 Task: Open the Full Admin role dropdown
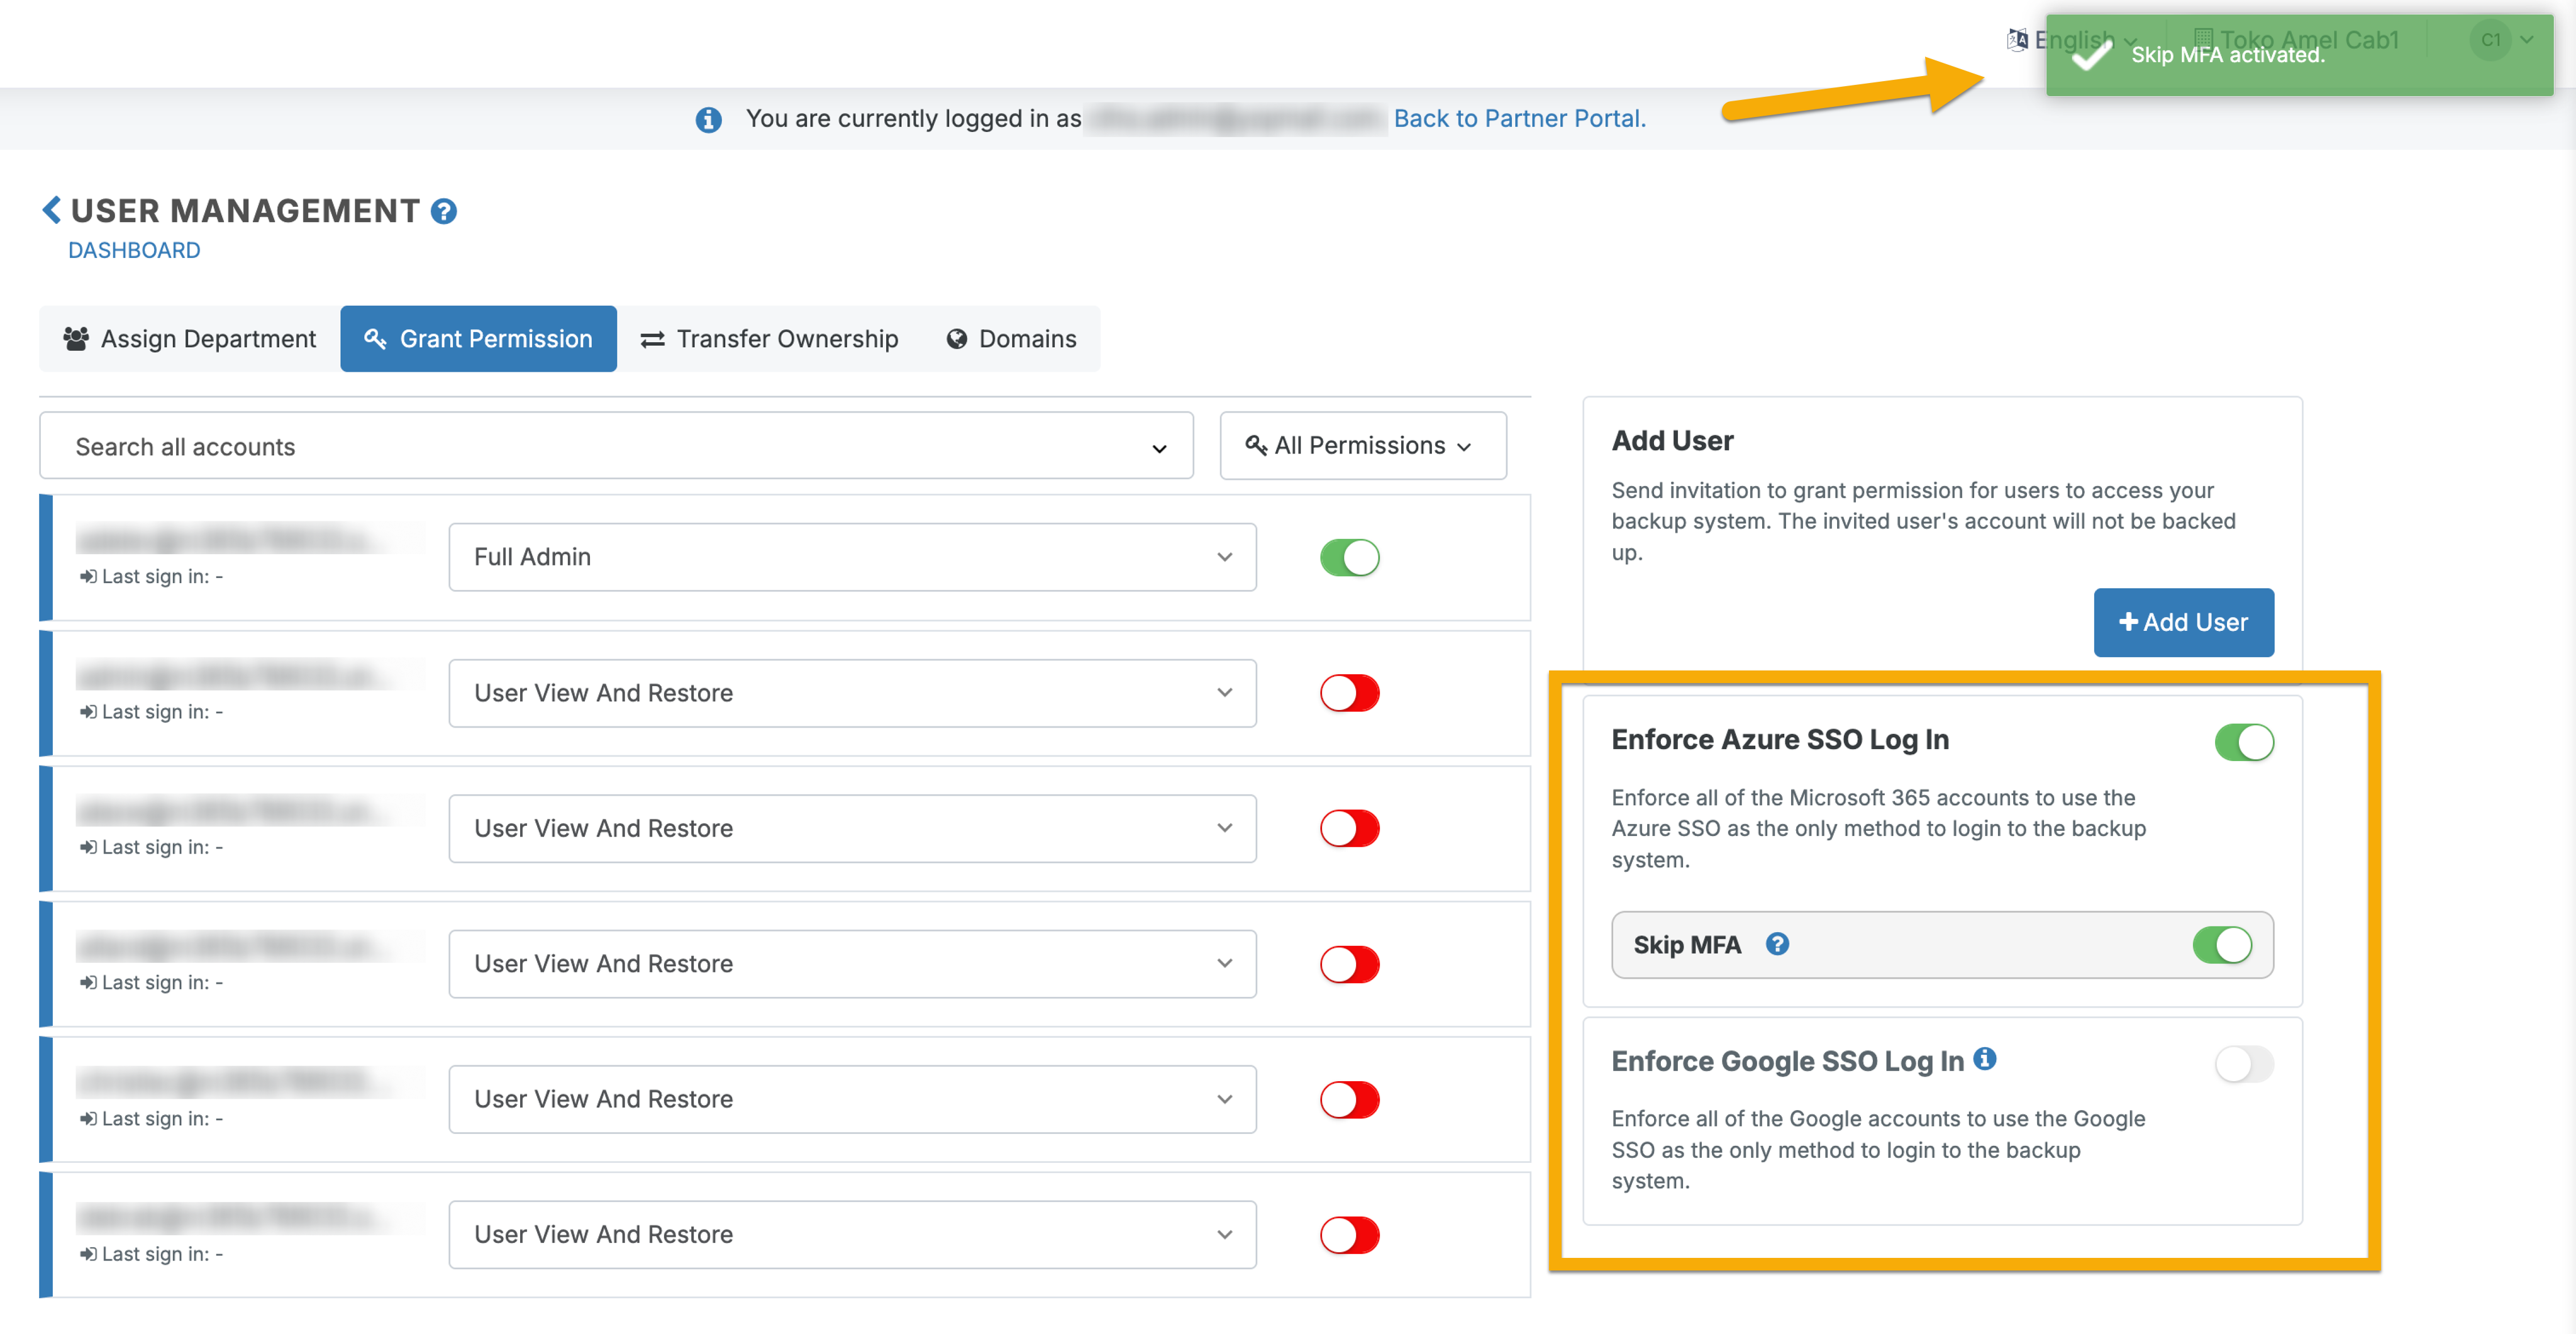click(852, 557)
